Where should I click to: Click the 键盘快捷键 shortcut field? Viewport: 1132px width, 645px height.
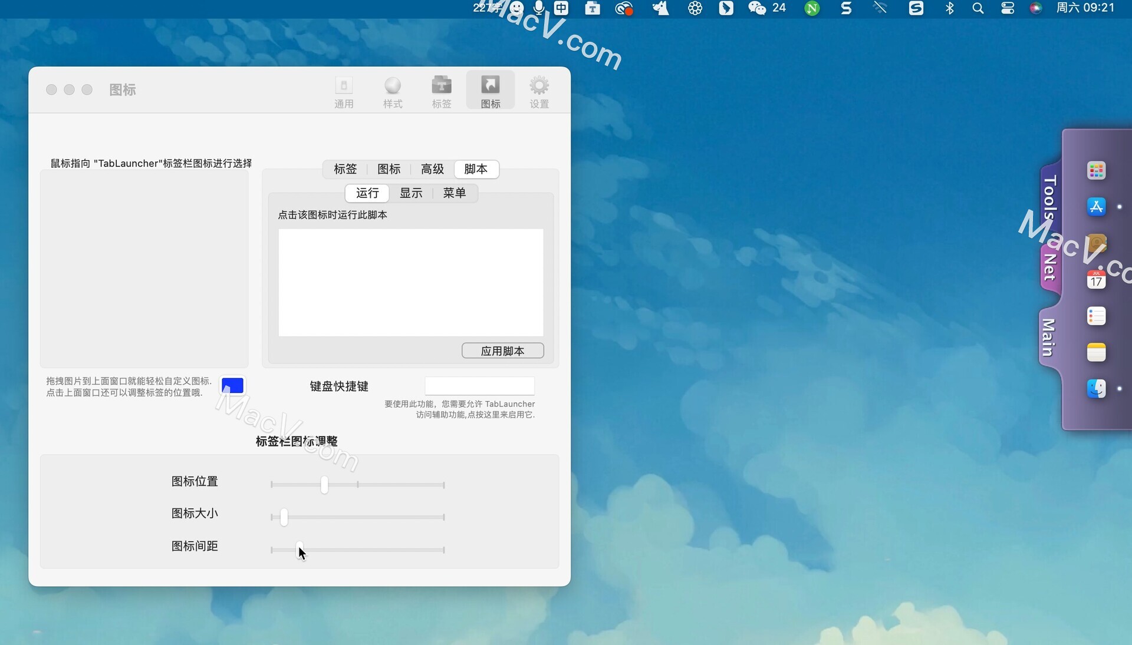(479, 386)
